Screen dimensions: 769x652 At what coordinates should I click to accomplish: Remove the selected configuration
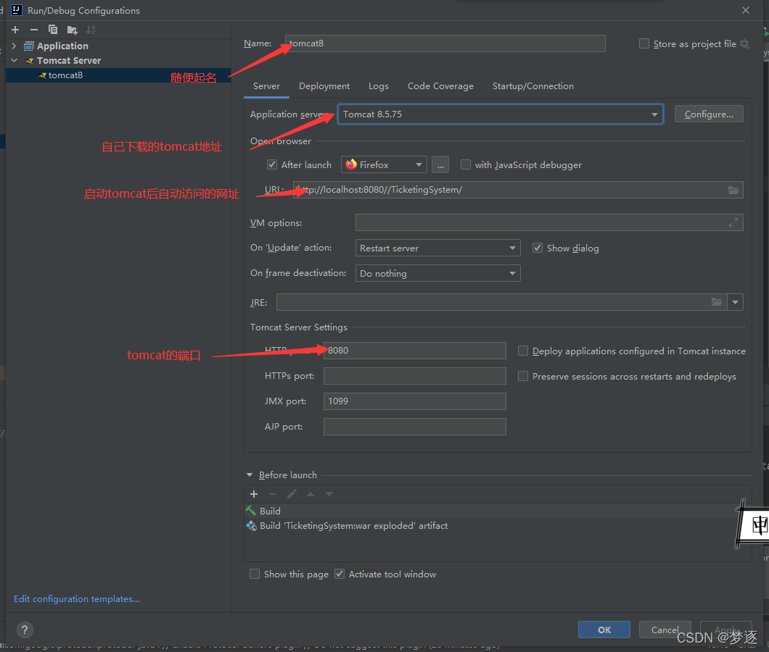point(33,30)
